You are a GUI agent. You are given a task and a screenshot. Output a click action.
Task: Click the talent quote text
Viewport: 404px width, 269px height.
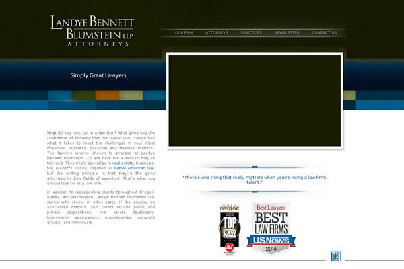click(x=255, y=180)
